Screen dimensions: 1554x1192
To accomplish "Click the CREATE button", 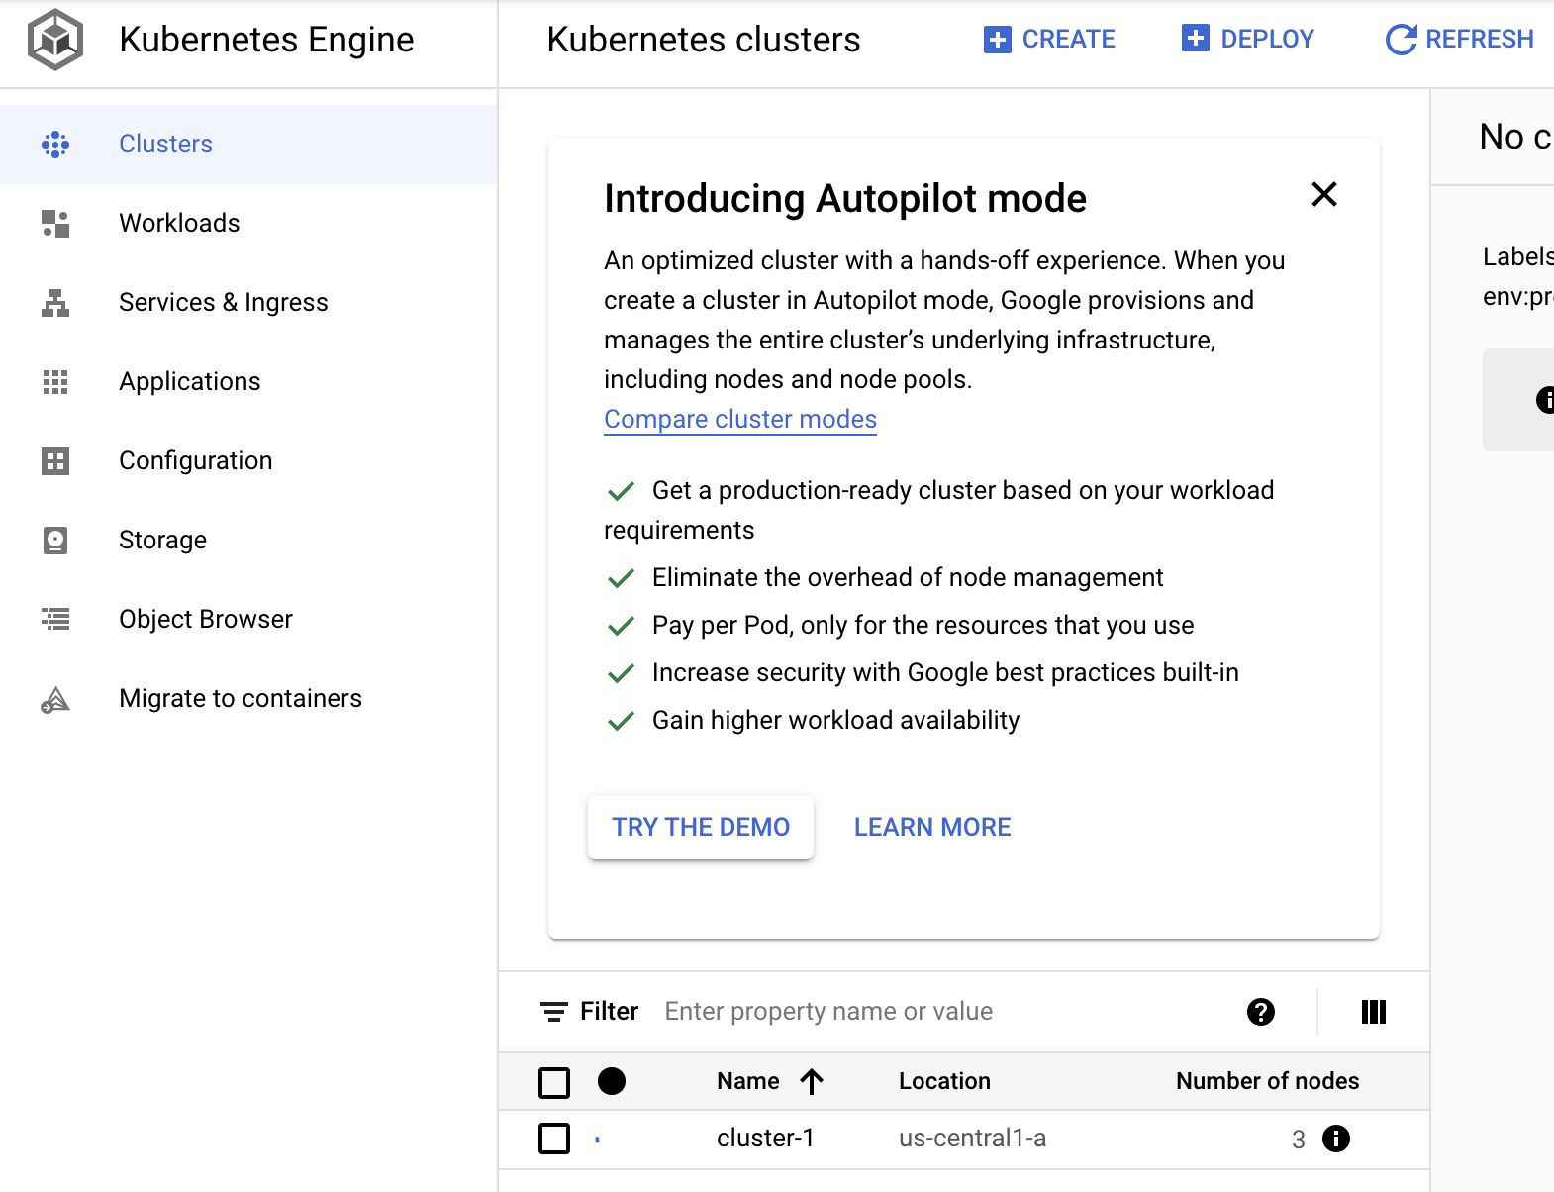I will click(1049, 40).
